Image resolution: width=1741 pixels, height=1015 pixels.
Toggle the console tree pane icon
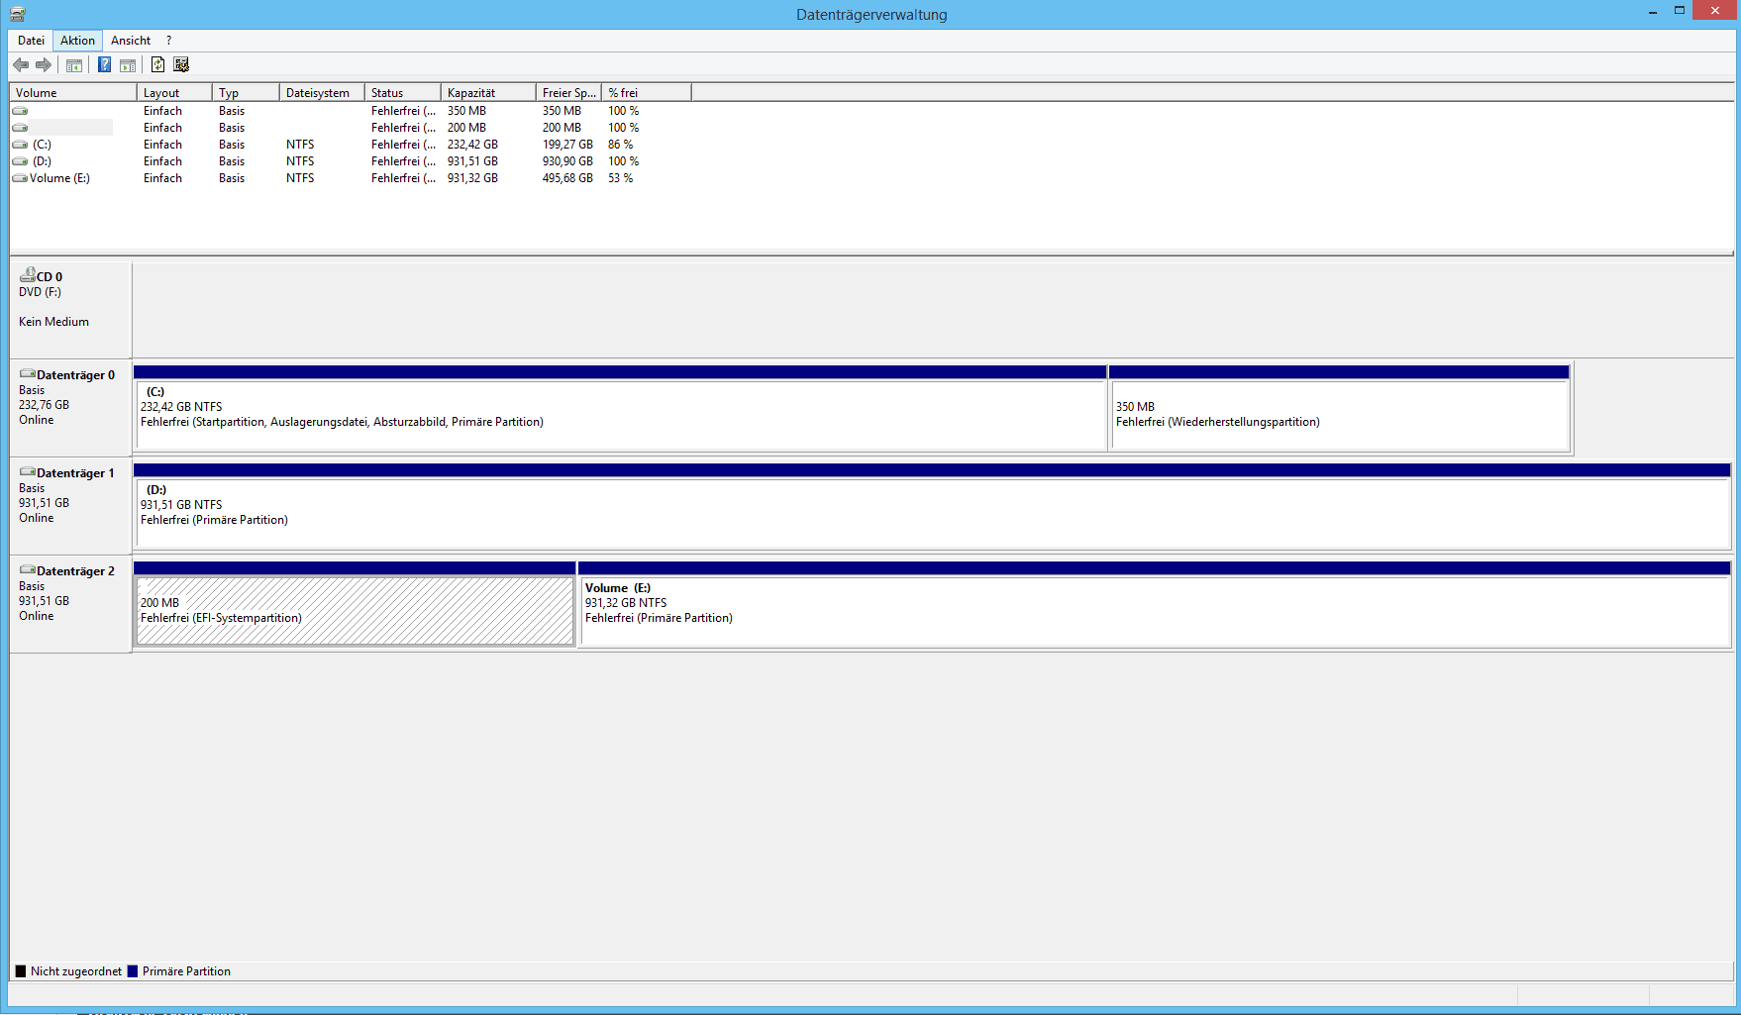click(x=74, y=65)
